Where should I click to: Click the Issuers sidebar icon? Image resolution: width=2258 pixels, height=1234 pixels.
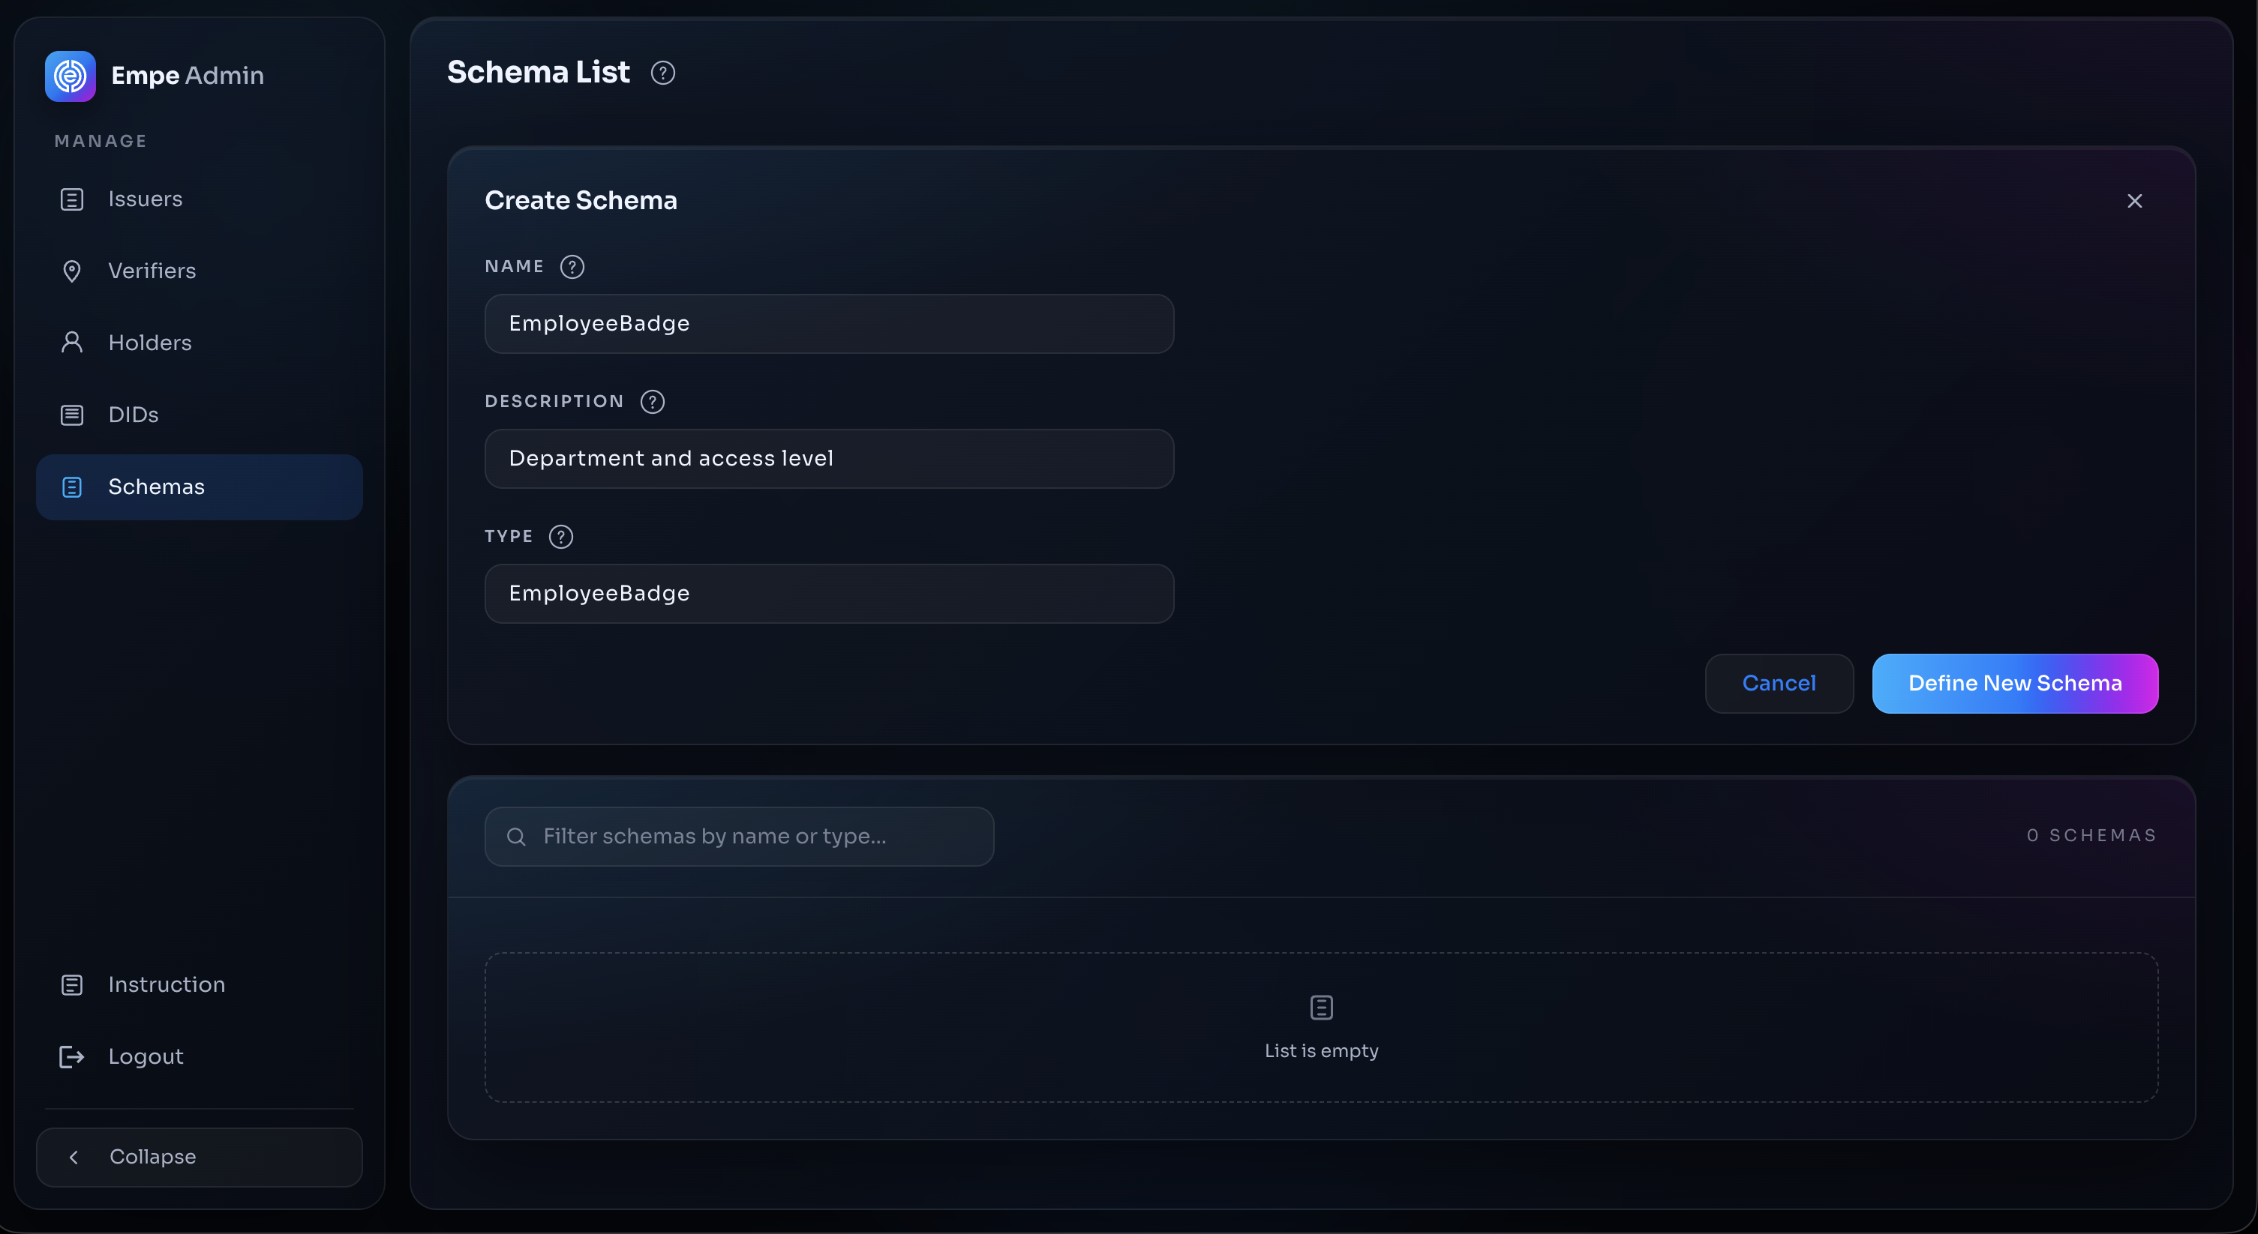(72, 199)
